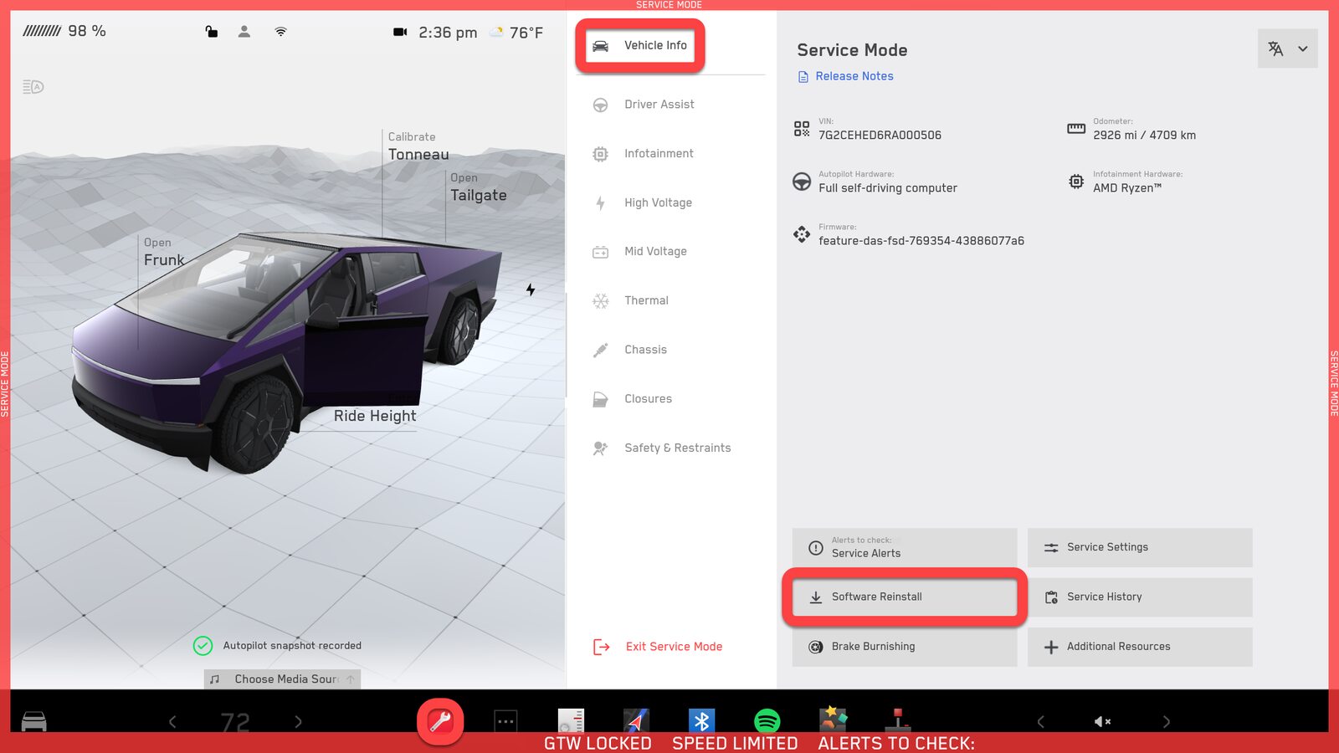This screenshot has height=753, width=1339.
Task: Select the VIN number text
Action: click(880, 135)
